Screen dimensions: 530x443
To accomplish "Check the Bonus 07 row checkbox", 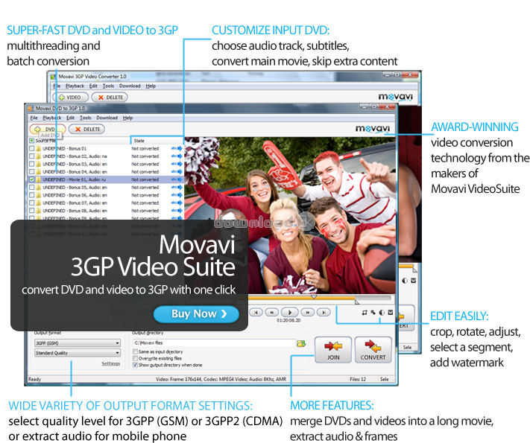I will tap(32, 203).
